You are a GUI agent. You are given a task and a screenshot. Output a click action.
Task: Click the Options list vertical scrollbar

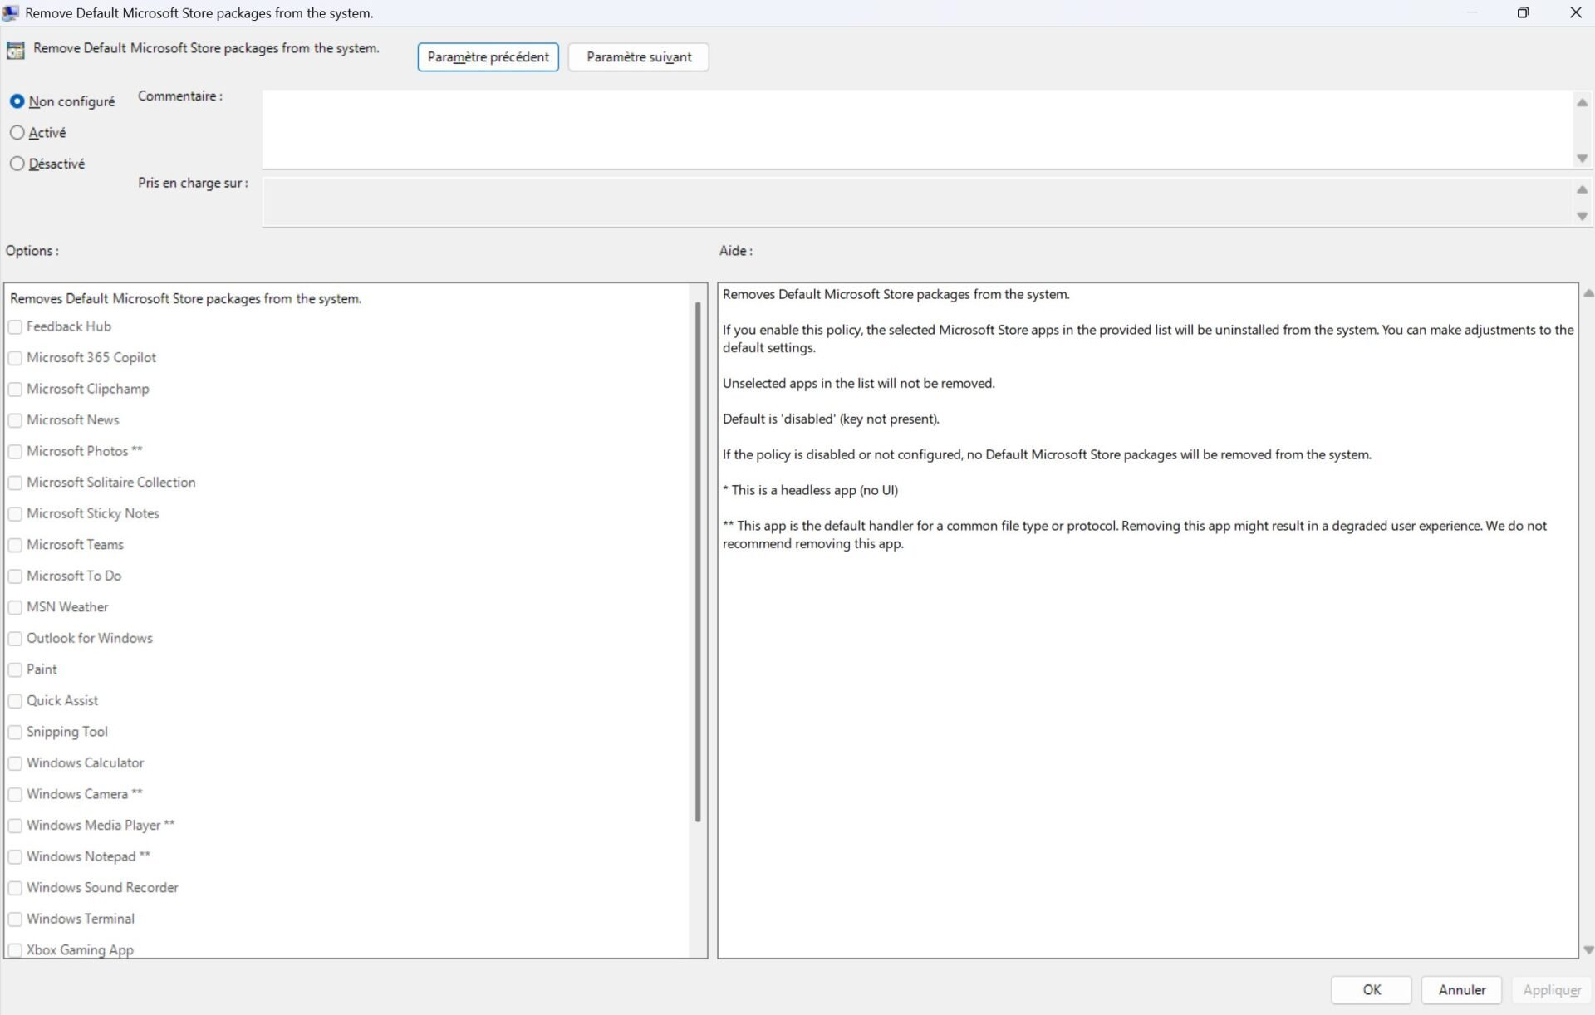pyautogui.click(x=698, y=561)
